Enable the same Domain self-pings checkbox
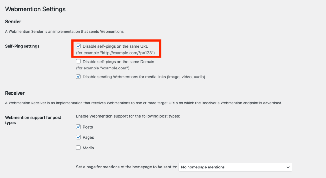This screenshot has width=326, height=178. [x=78, y=62]
